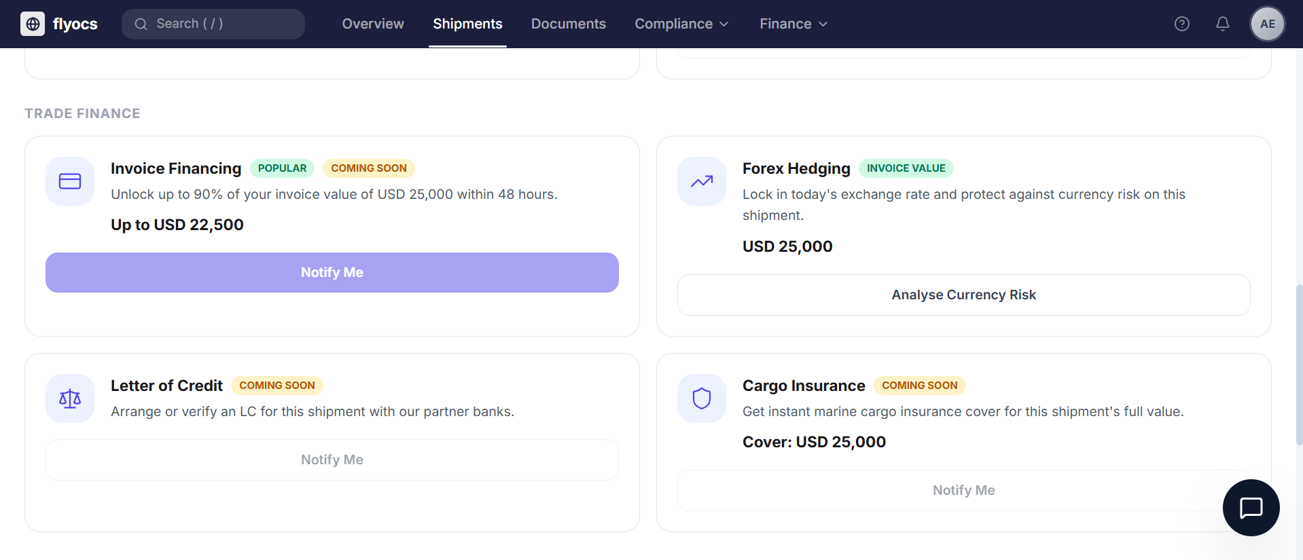The image size is (1303, 560).
Task: Open the AE user avatar menu
Action: [1267, 24]
